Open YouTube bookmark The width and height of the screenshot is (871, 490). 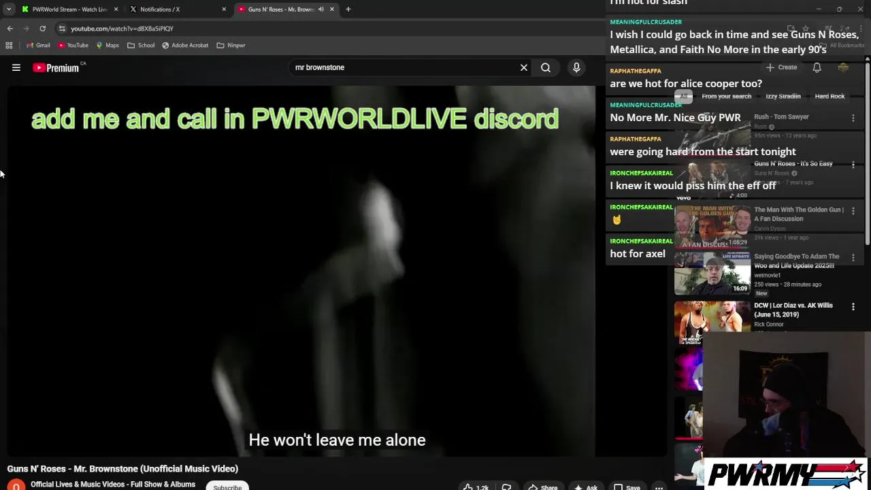click(x=73, y=46)
